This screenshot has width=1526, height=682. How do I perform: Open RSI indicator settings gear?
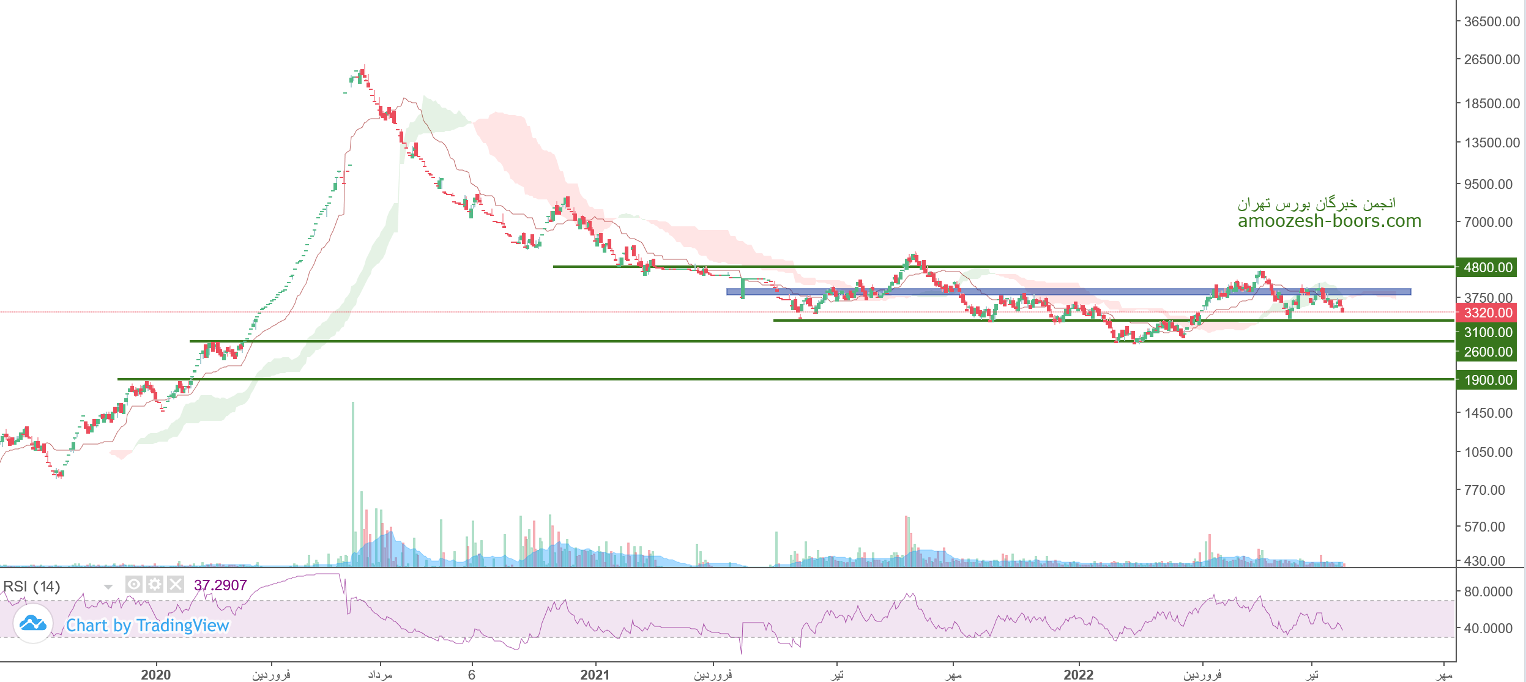155,585
